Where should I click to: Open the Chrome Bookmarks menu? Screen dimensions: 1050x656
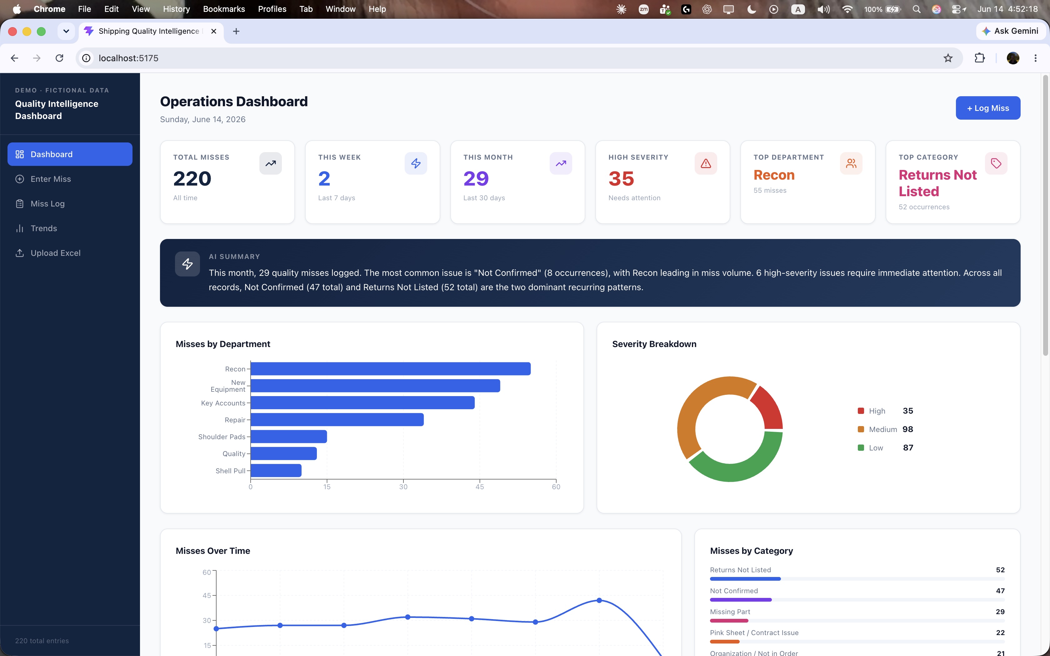[224, 9]
